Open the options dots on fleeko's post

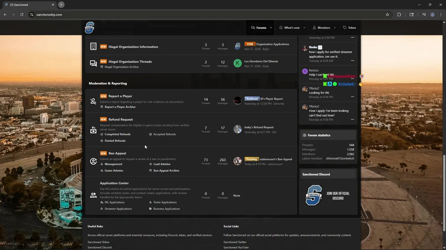[x=352, y=61]
